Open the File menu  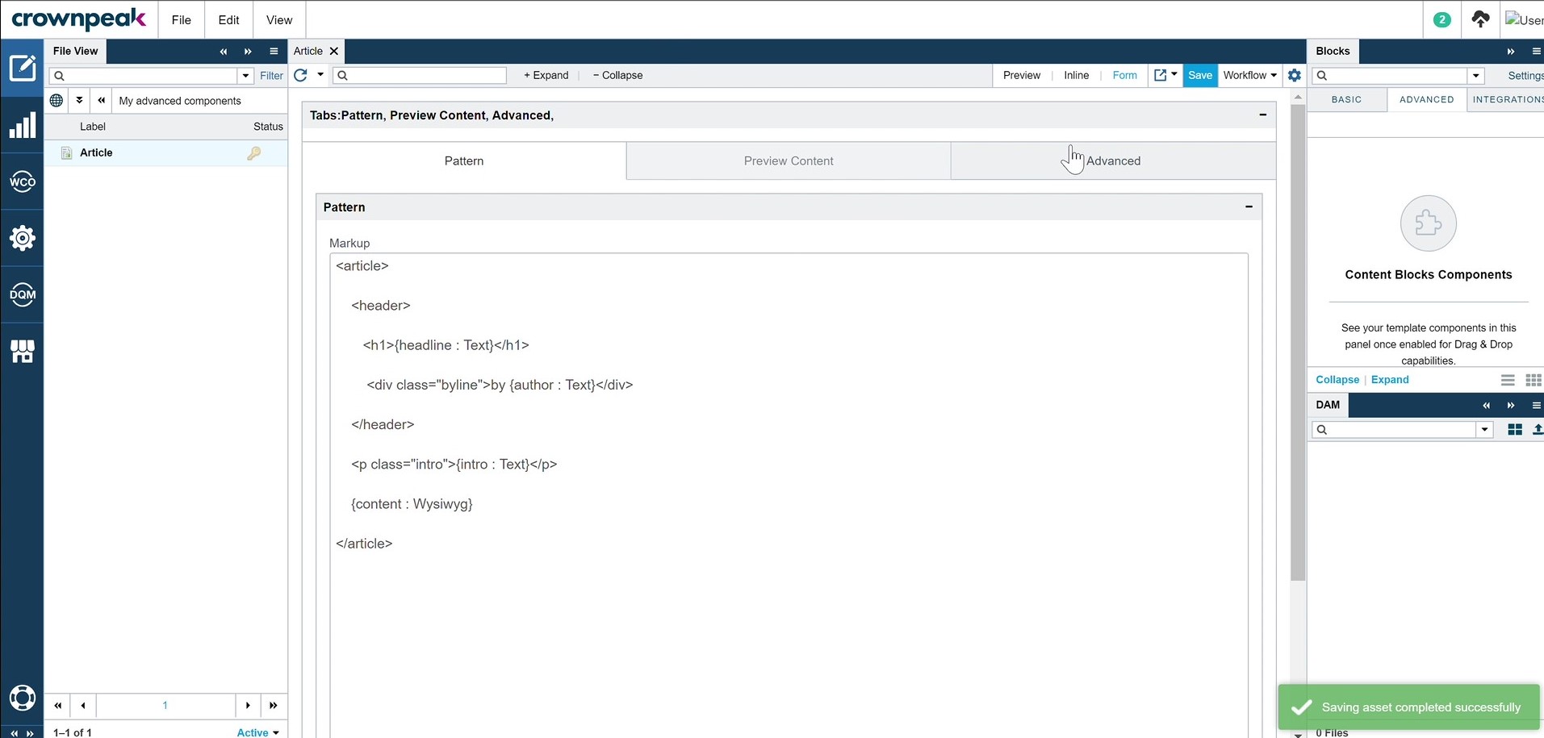pos(182,19)
